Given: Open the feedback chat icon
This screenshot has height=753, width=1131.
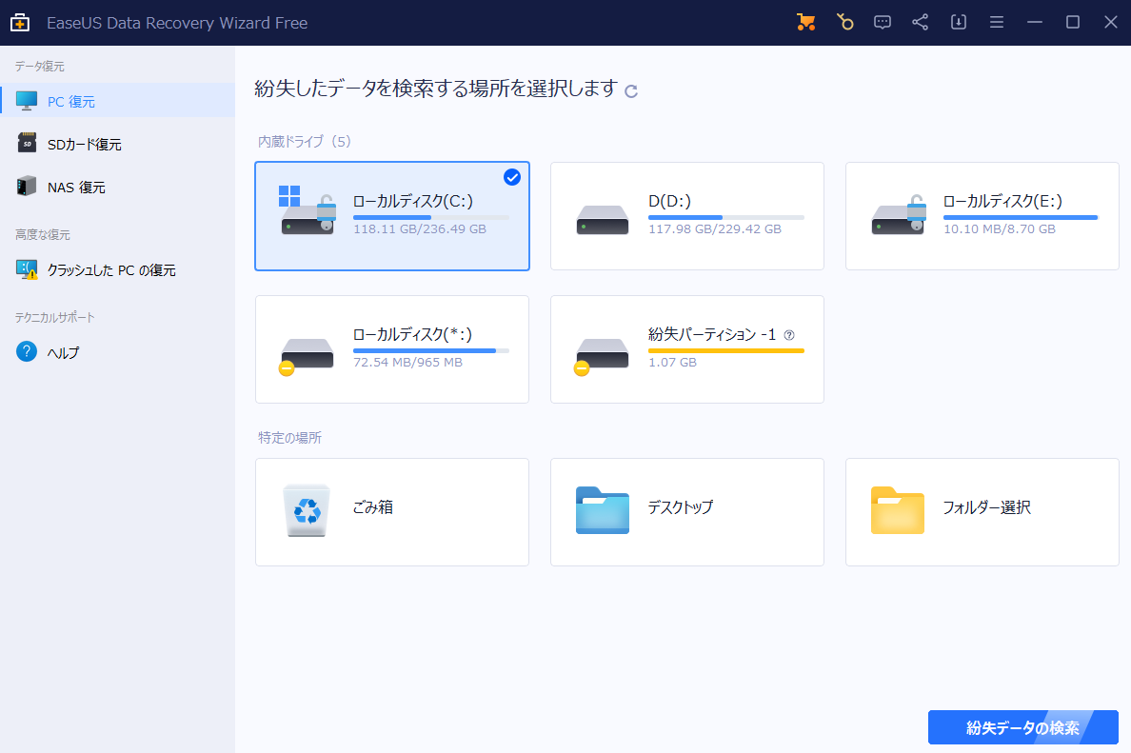Looking at the screenshot, I should [x=883, y=21].
